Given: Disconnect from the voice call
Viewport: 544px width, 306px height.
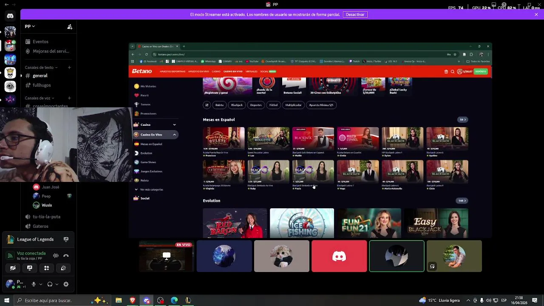Looking at the screenshot, I should (66, 255).
